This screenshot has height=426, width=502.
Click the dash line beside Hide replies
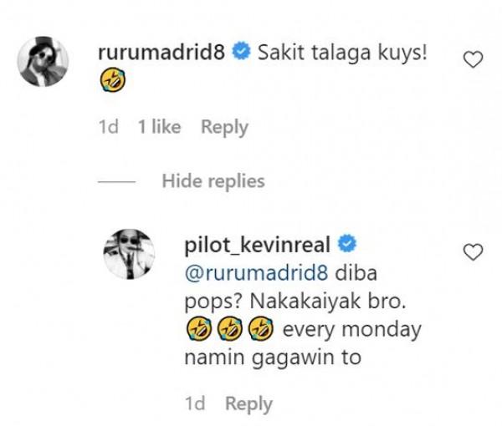pos(116,181)
